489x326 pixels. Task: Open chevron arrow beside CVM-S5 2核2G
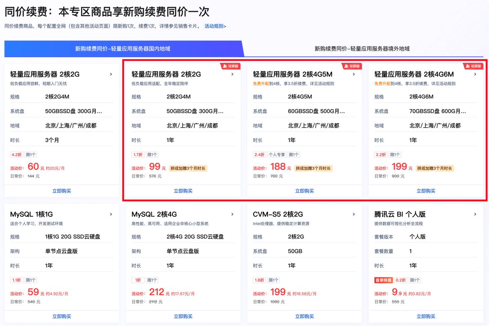coord(354,214)
